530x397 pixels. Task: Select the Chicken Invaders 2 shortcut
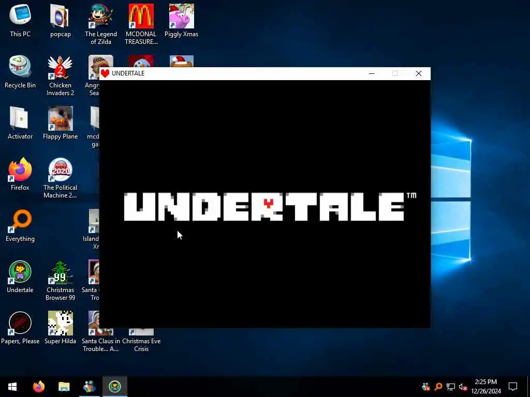[x=60, y=75]
